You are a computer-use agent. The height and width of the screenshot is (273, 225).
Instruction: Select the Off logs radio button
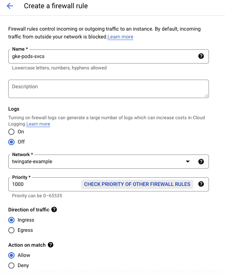pos(11,142)
